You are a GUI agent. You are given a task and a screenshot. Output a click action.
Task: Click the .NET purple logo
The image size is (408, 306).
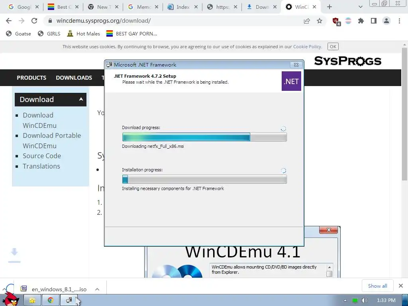click(x=291, y=81)
